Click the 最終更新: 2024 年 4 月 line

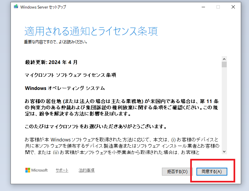51,62
